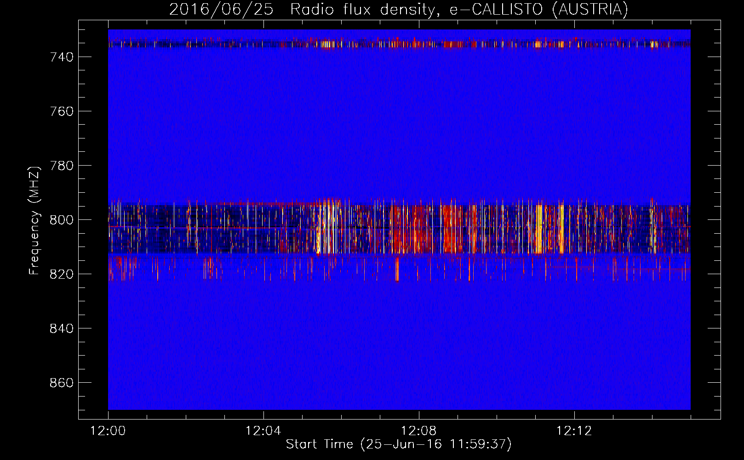744x460 pixels.
Task: Select the 800 frequency tick label
Action: [62, 220]
